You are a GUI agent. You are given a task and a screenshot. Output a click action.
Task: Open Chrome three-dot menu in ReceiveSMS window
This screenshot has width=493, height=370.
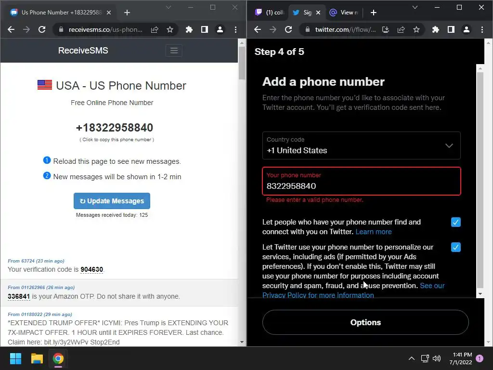pyautogui.click(x=235, y=29)
